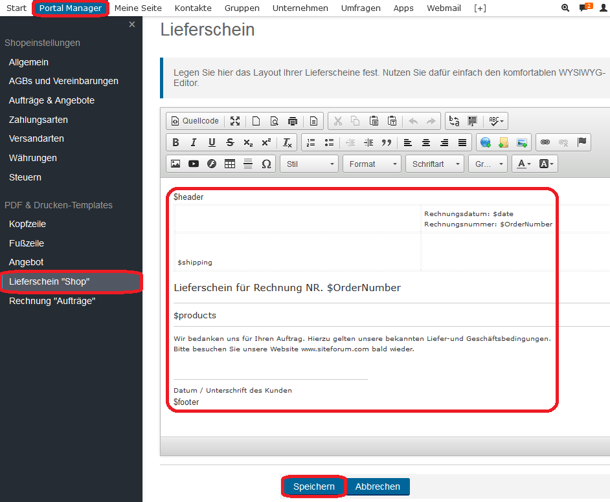Open Rechnung "Aufträge" template
610x502 pixels.
[52, 301]
